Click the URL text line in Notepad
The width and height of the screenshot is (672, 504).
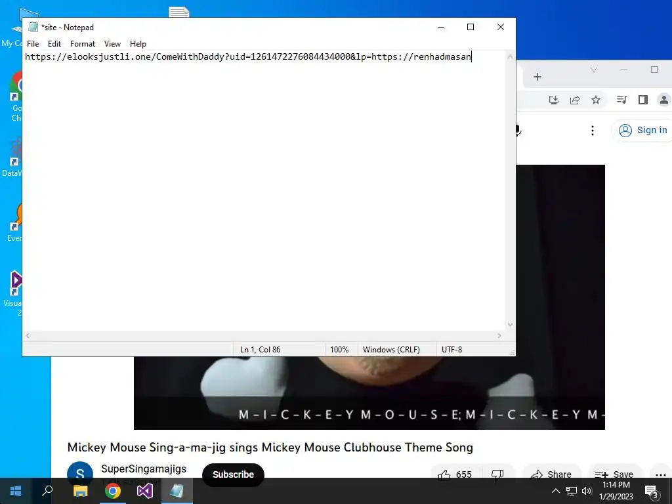(x=247, y=56)
